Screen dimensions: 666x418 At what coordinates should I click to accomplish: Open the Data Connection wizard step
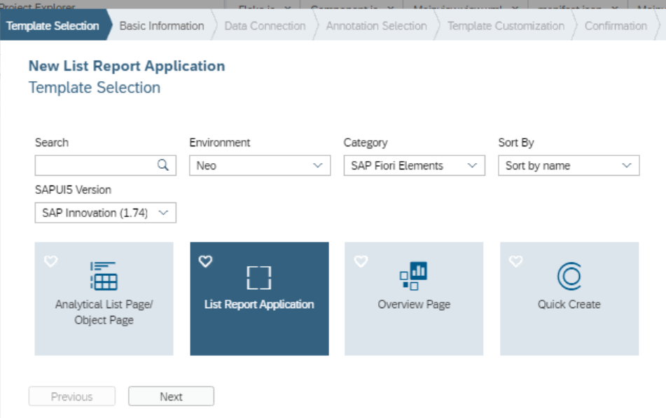point(265,26)
